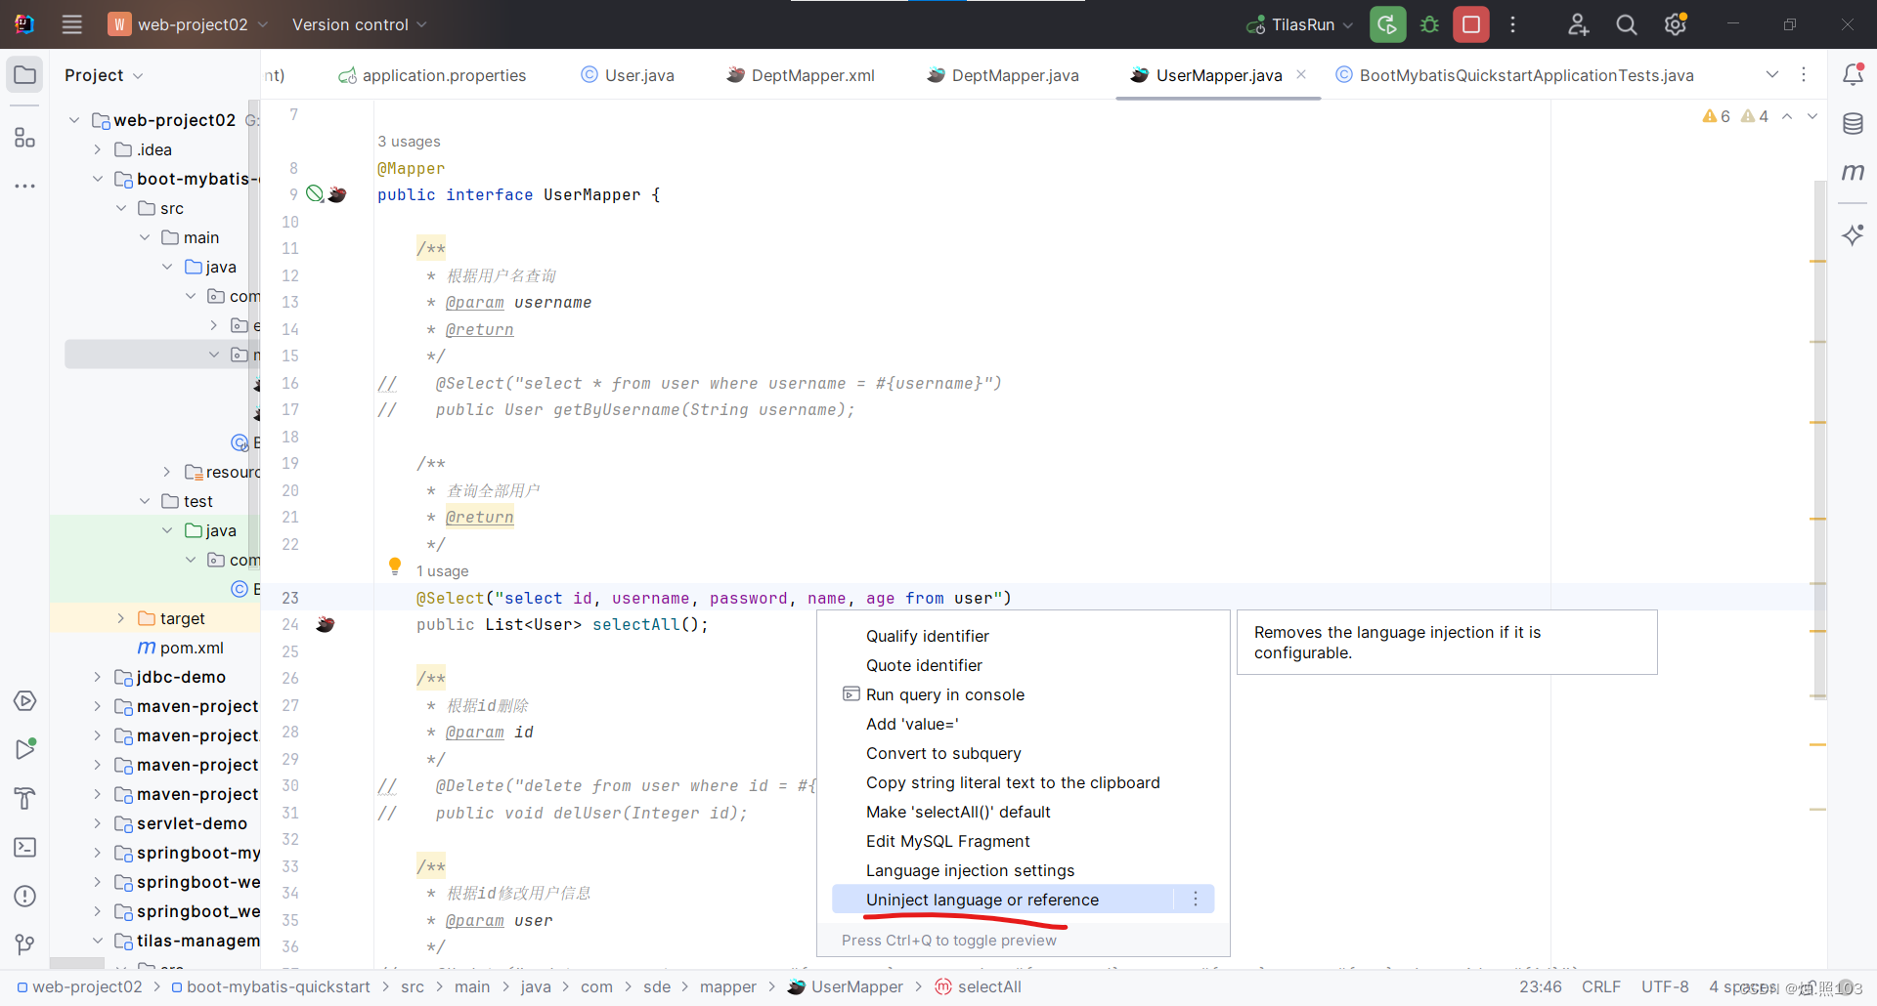Click the rerun TilasRun button
Viewport: 1877px width, 1006px height.
point(1387,24)
